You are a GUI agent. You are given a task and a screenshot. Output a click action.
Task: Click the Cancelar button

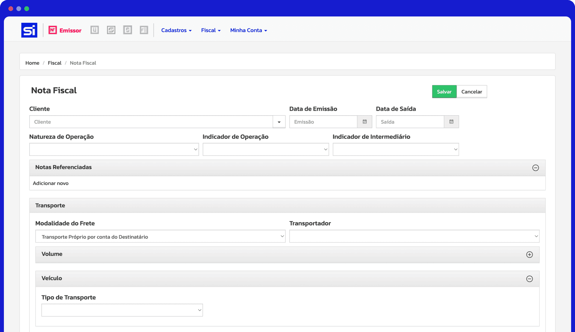tap(471, 92)
